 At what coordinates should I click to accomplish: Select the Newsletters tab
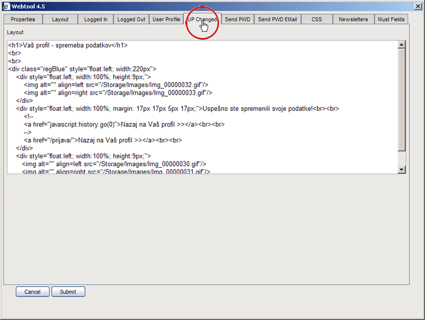[x=353, y=20]
